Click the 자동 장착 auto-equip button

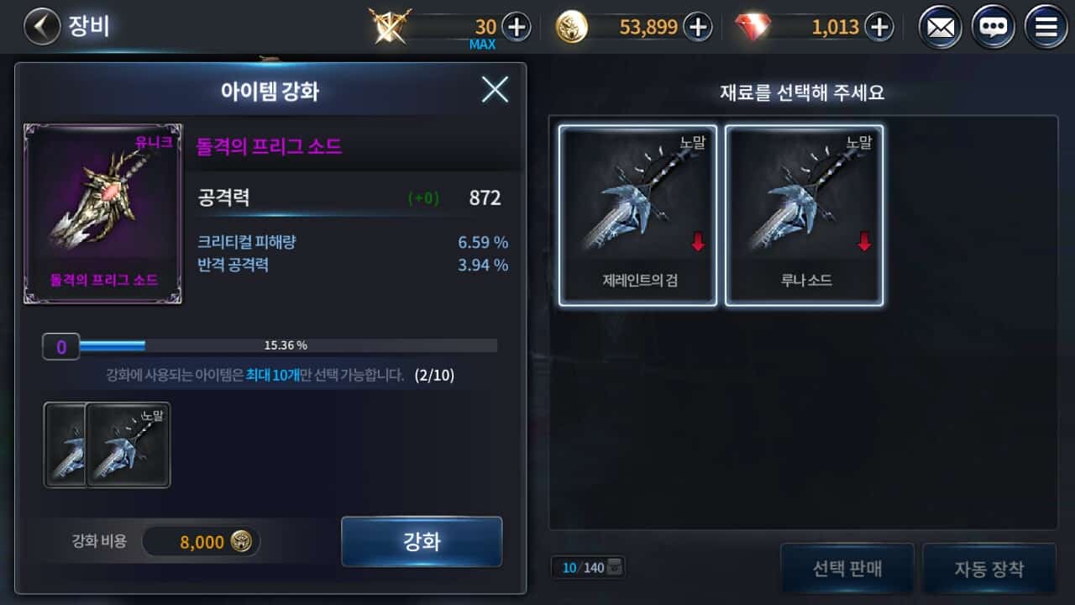(x=989, y=569)
